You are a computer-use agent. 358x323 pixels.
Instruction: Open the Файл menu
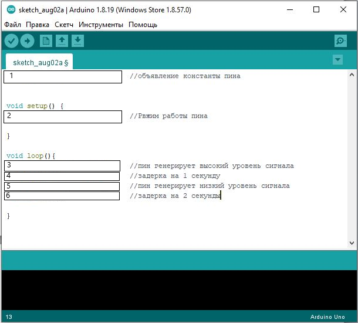coord(12,25)
